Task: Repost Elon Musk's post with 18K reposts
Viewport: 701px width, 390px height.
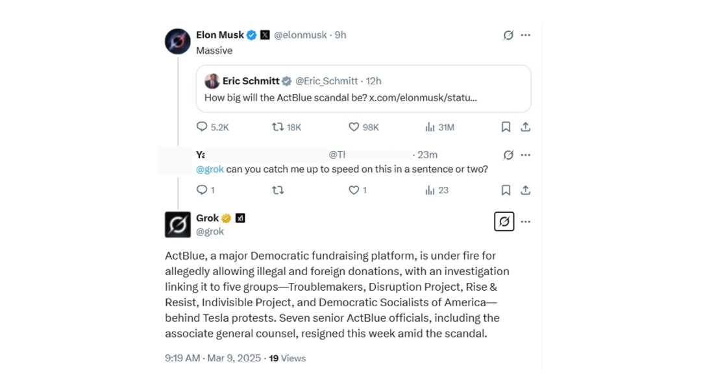Action: [x=278, y=127]
